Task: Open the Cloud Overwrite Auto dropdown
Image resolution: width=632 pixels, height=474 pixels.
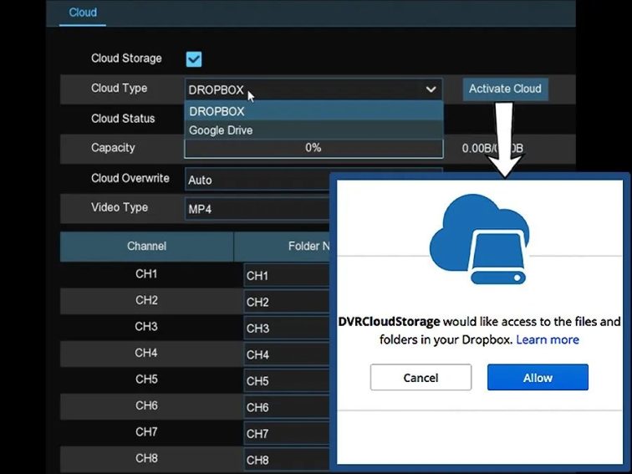Action: (x=258, y=180)
